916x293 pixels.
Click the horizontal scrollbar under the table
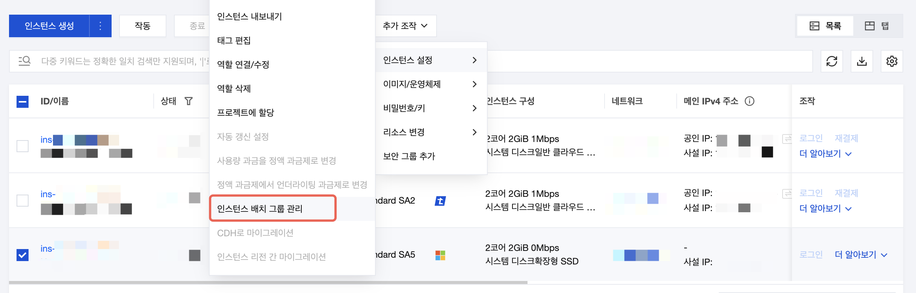[268, 282]
